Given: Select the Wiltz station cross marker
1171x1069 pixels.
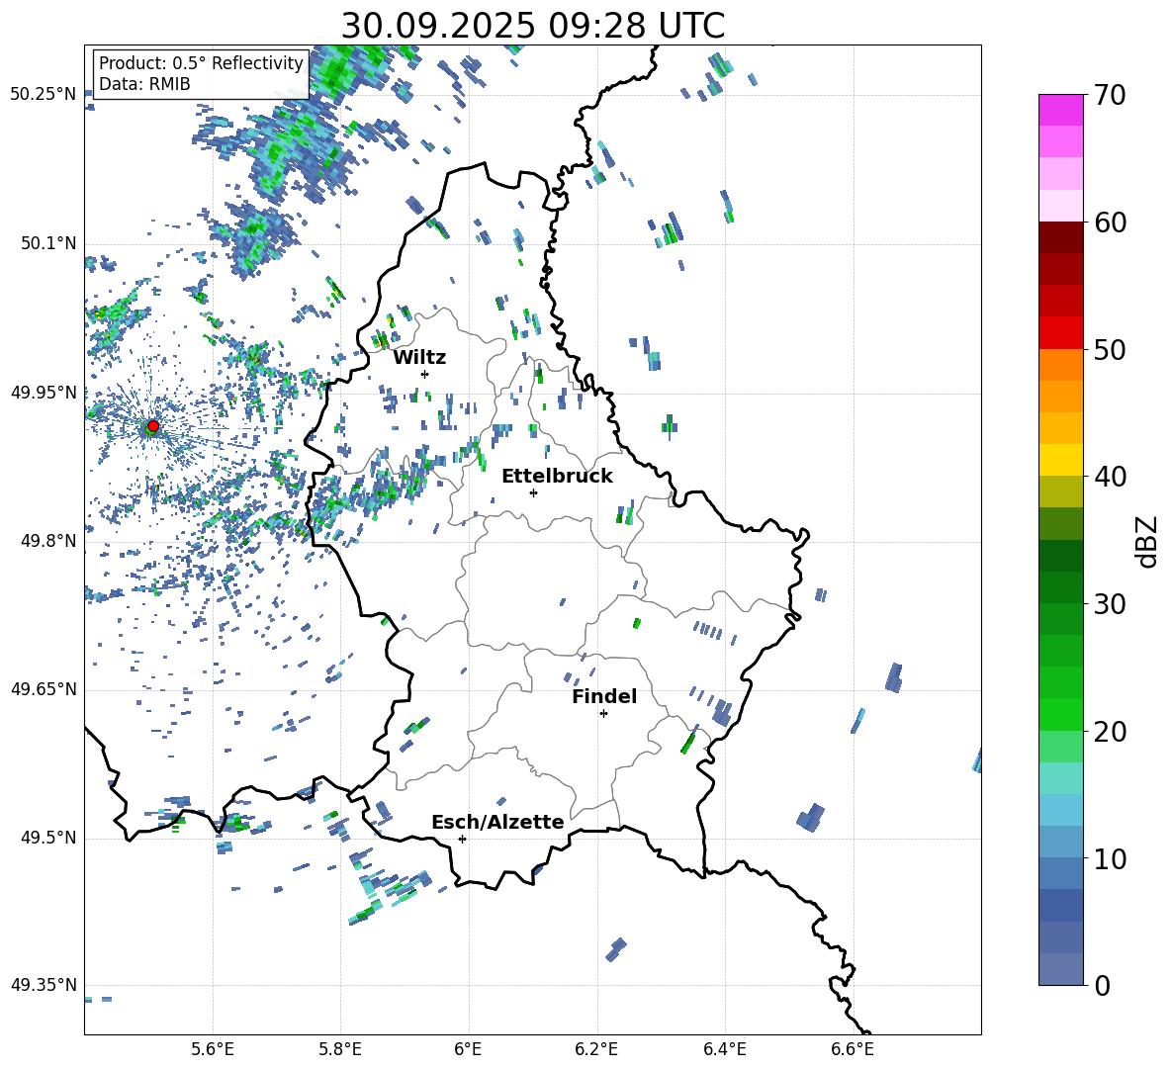Looking at the screenshot, I should [424, 374].
